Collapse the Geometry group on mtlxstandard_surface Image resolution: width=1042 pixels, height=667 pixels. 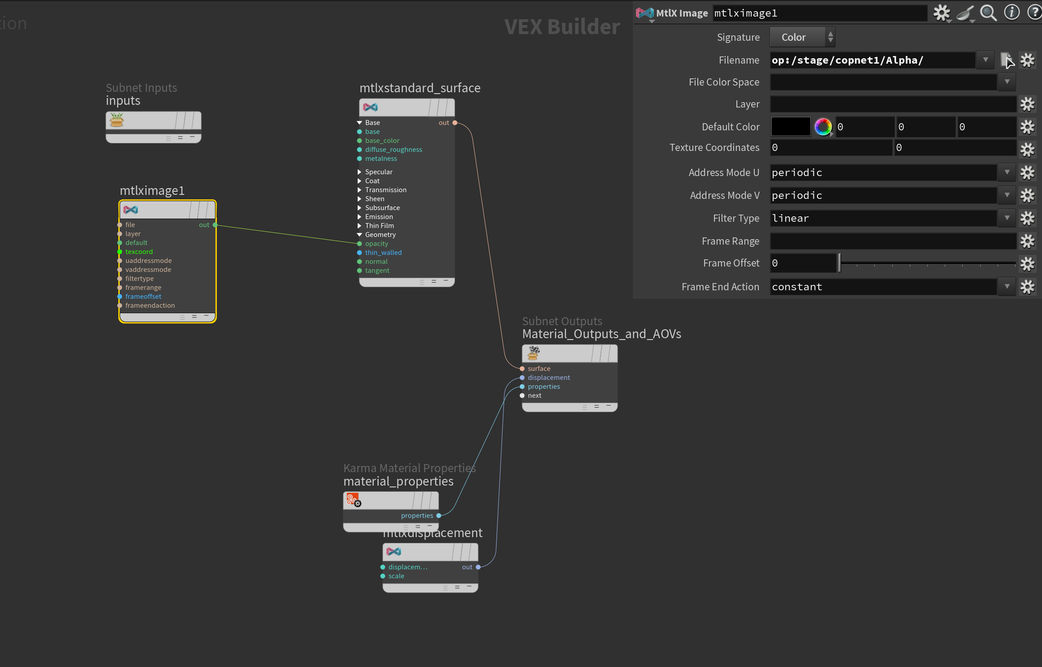click(359, 235)
